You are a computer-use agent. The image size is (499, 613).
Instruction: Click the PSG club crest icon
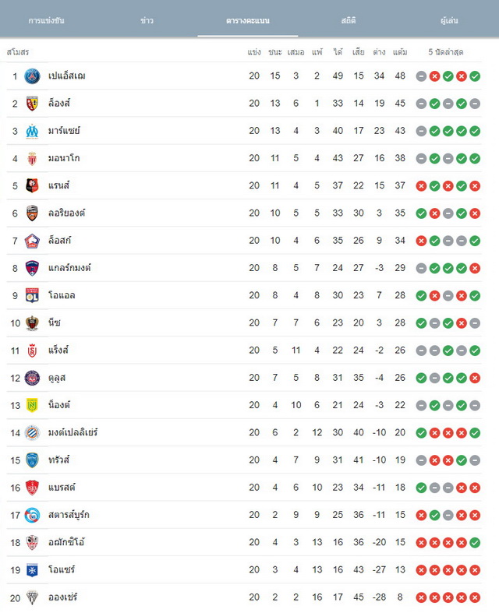[32, 76]
